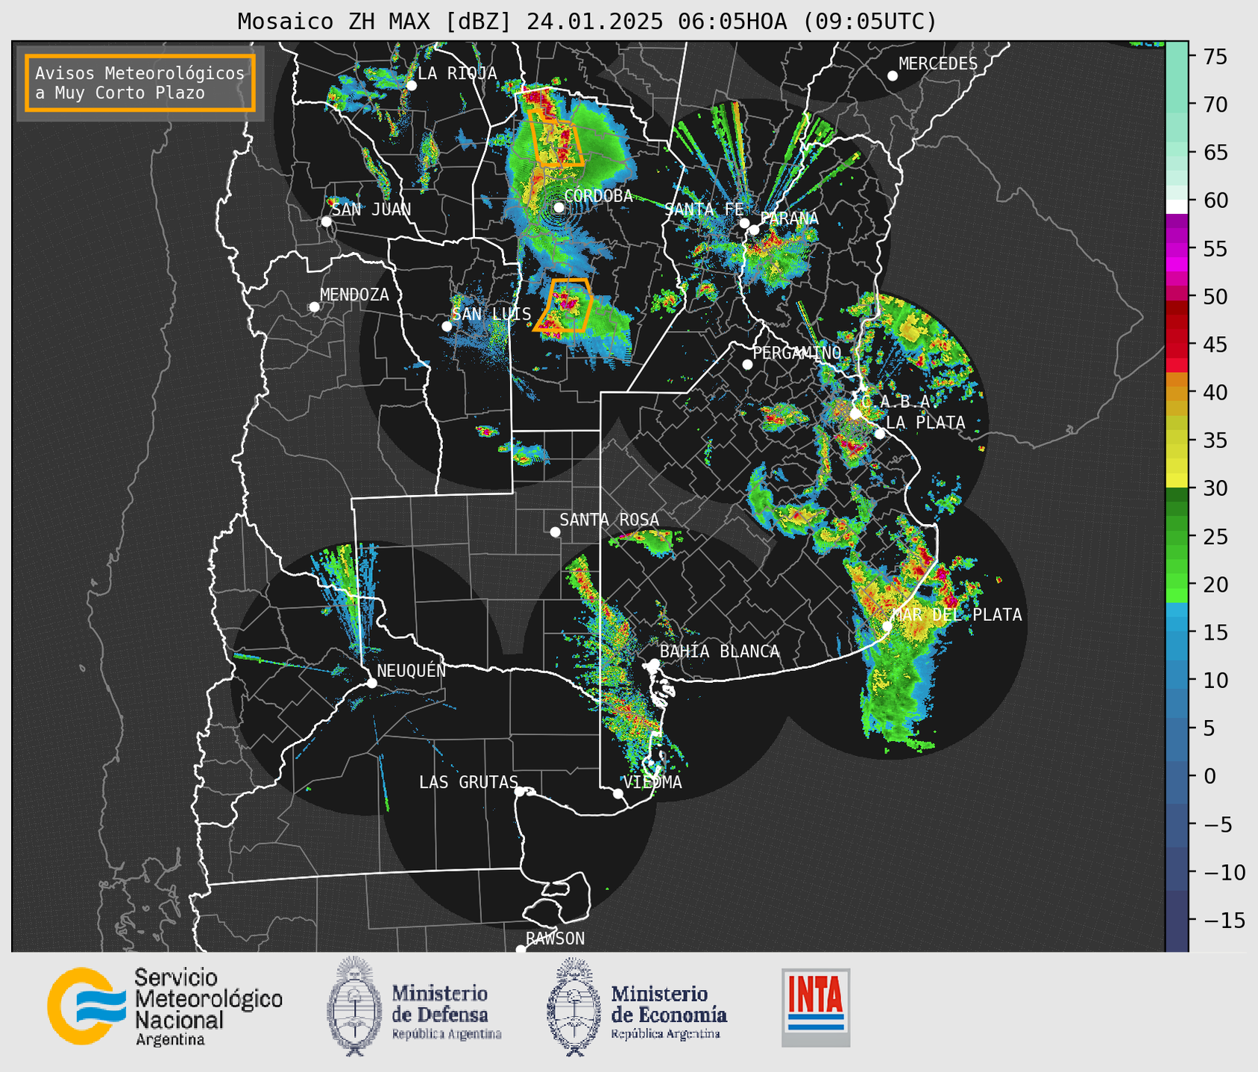Screen dimensions: 1258x1072
Task: Click the '35' colorbar tick label
Action: click(x=1215, y=441)
